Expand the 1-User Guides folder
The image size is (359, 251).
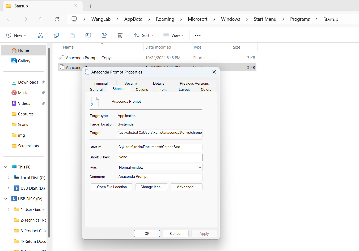[x=9, y=209]
